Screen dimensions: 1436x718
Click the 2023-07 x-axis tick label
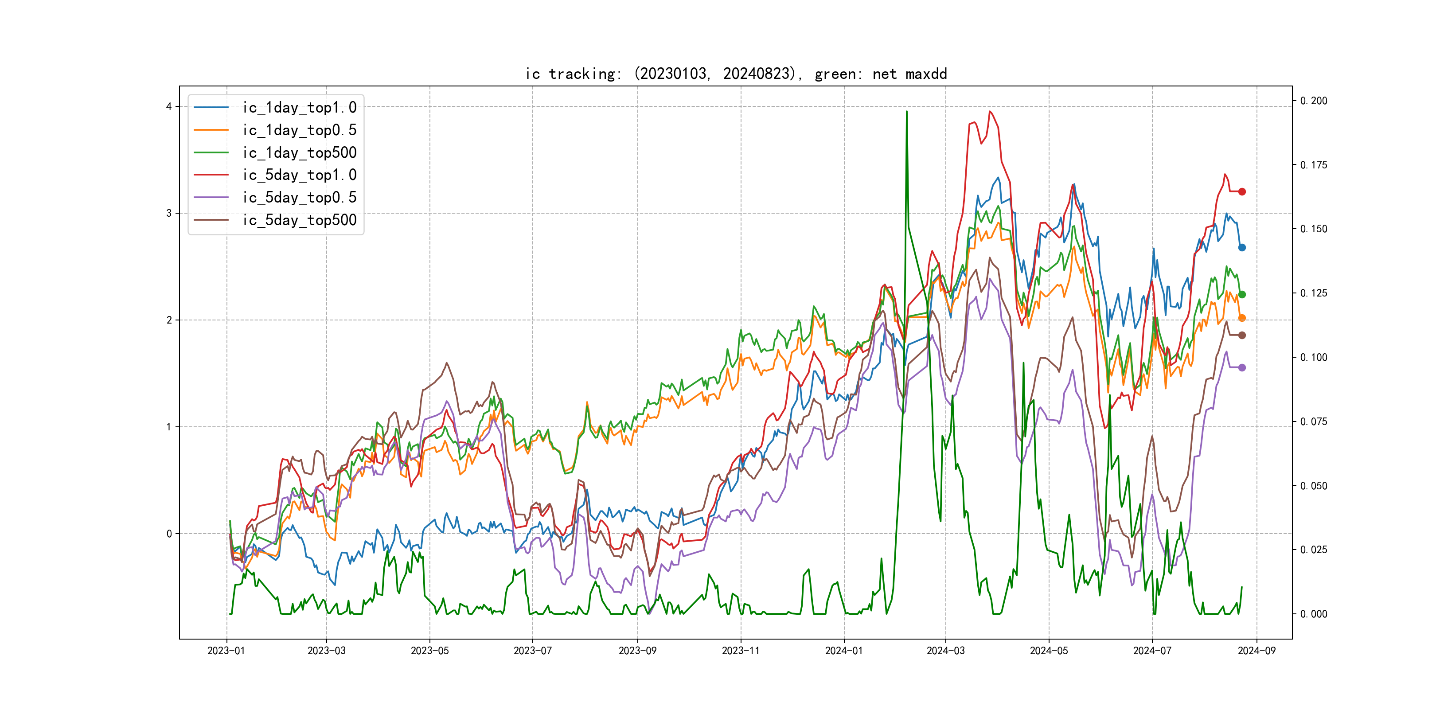coord(532,651)
